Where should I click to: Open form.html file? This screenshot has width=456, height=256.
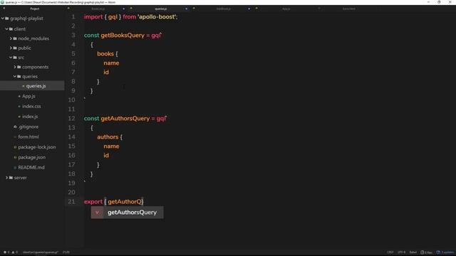[x=28, y=137]
